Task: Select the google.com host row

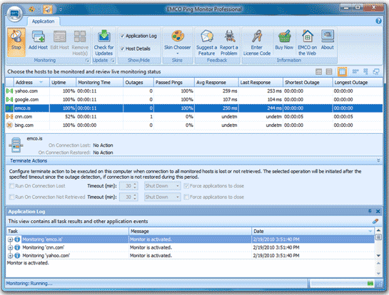Action: point(194,100)
